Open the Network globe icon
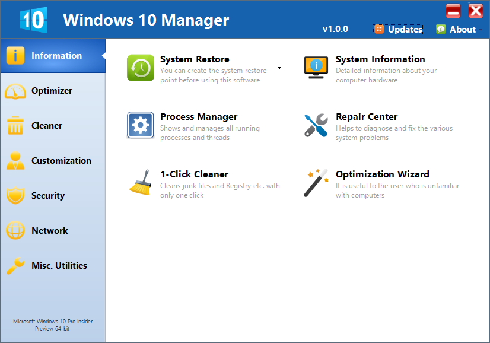The width and height of the screenshot is (490, 343). click(x=15, y=230)
